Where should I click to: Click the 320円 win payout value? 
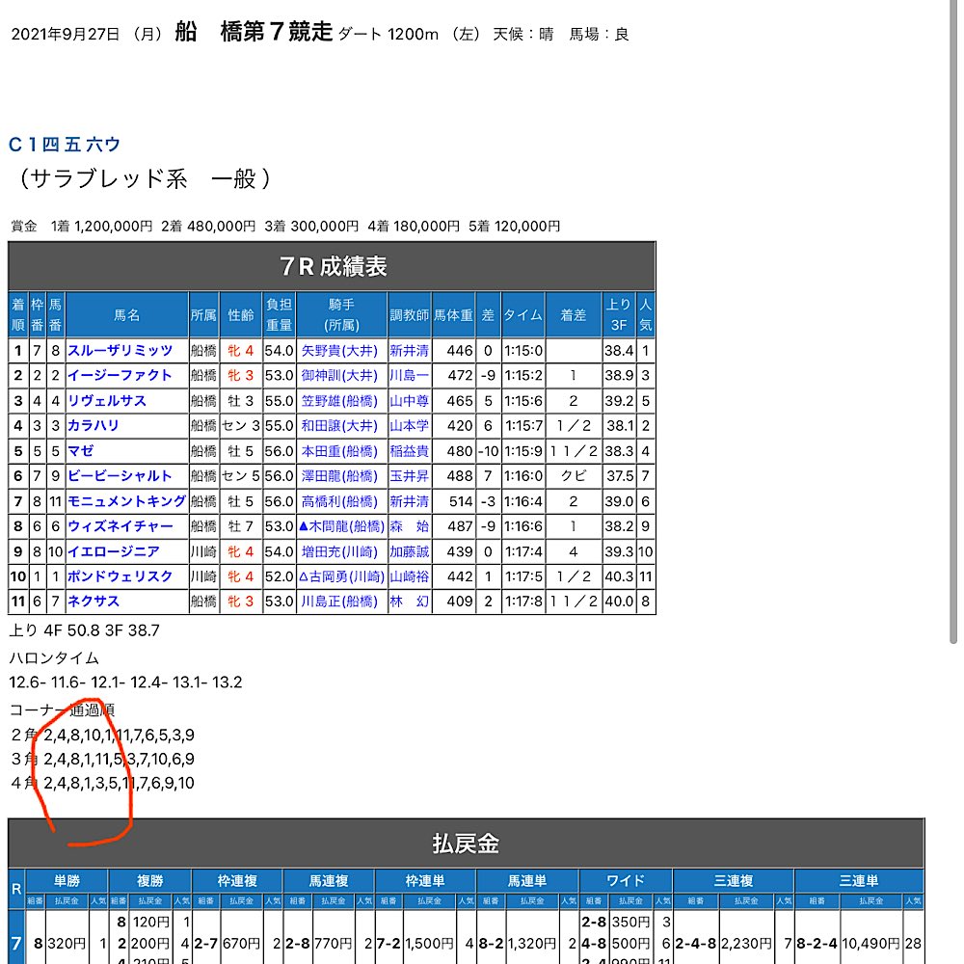point(67,944)
